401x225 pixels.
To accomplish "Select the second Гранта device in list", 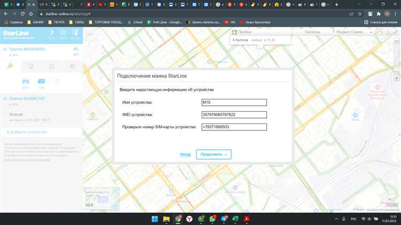I will (x=27, y=98).
